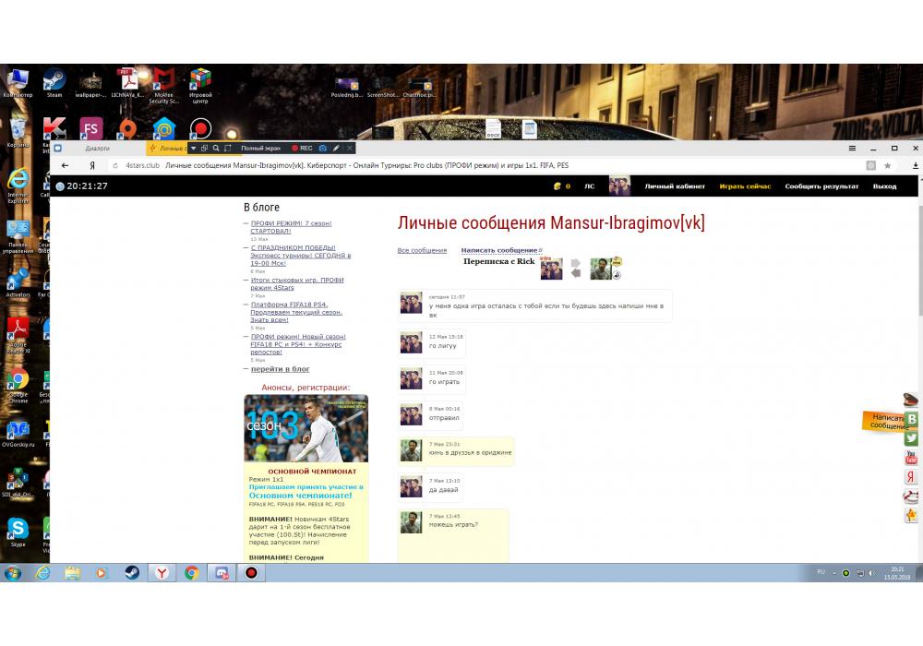This screenshot has width=923, height=646.
Task: Select Полный экран mode in recorder
Action: point(260,149)
